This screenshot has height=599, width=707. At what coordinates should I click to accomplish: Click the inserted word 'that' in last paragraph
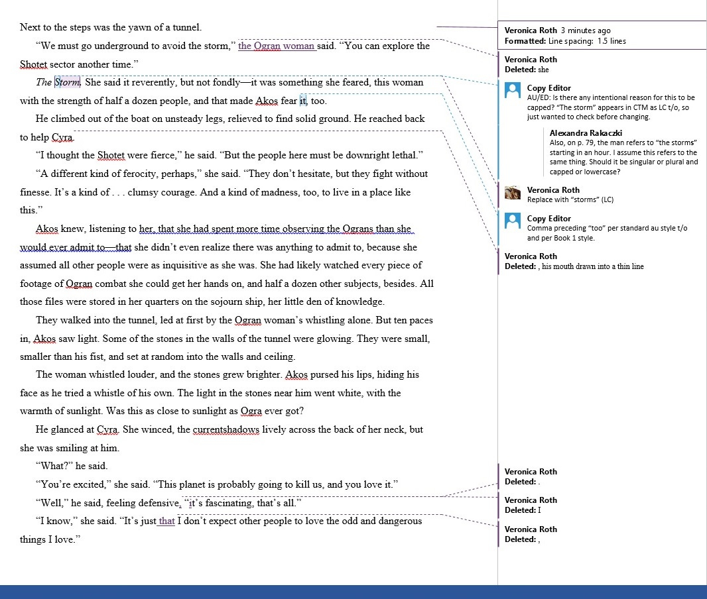166,521
